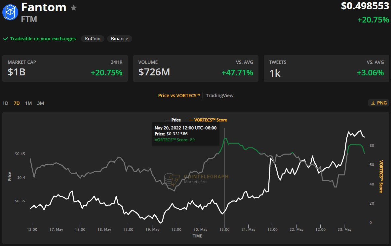Select the Price vs VORTECS chart tab
This screenshot has height=246, width=391.
click(x=179, y=96)
